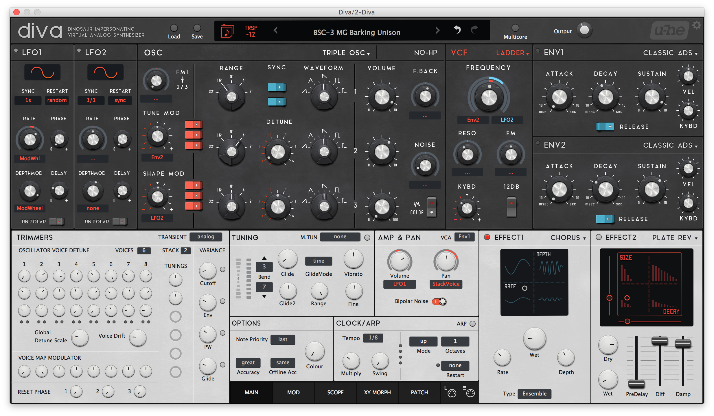Toggle the ARP on/off button

[472, 324]
